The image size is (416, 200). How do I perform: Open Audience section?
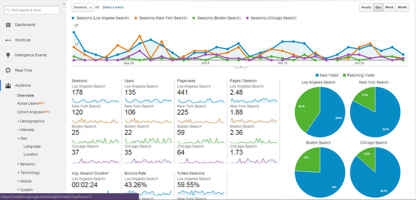23,86
